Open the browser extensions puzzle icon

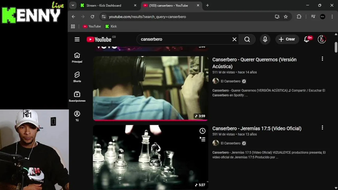(x=299, y=17)
